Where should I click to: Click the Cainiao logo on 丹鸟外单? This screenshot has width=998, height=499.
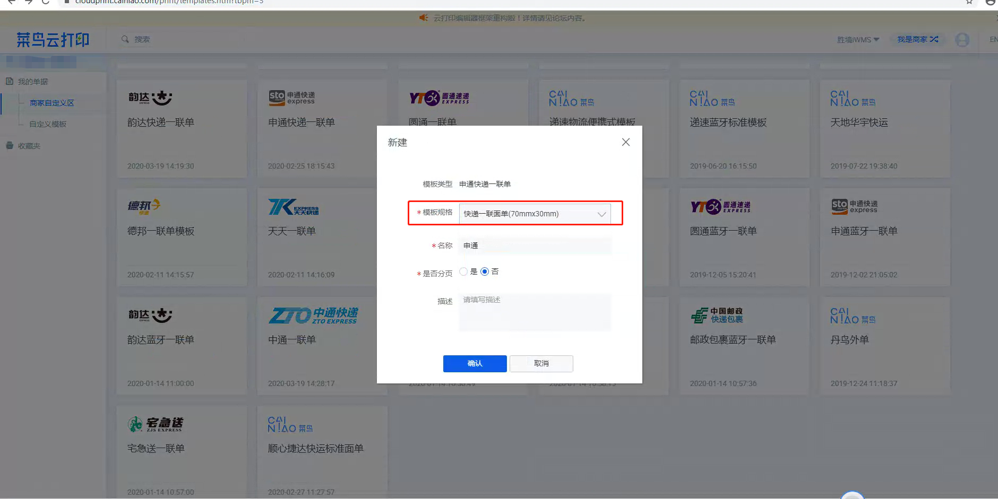click(853, 316)
